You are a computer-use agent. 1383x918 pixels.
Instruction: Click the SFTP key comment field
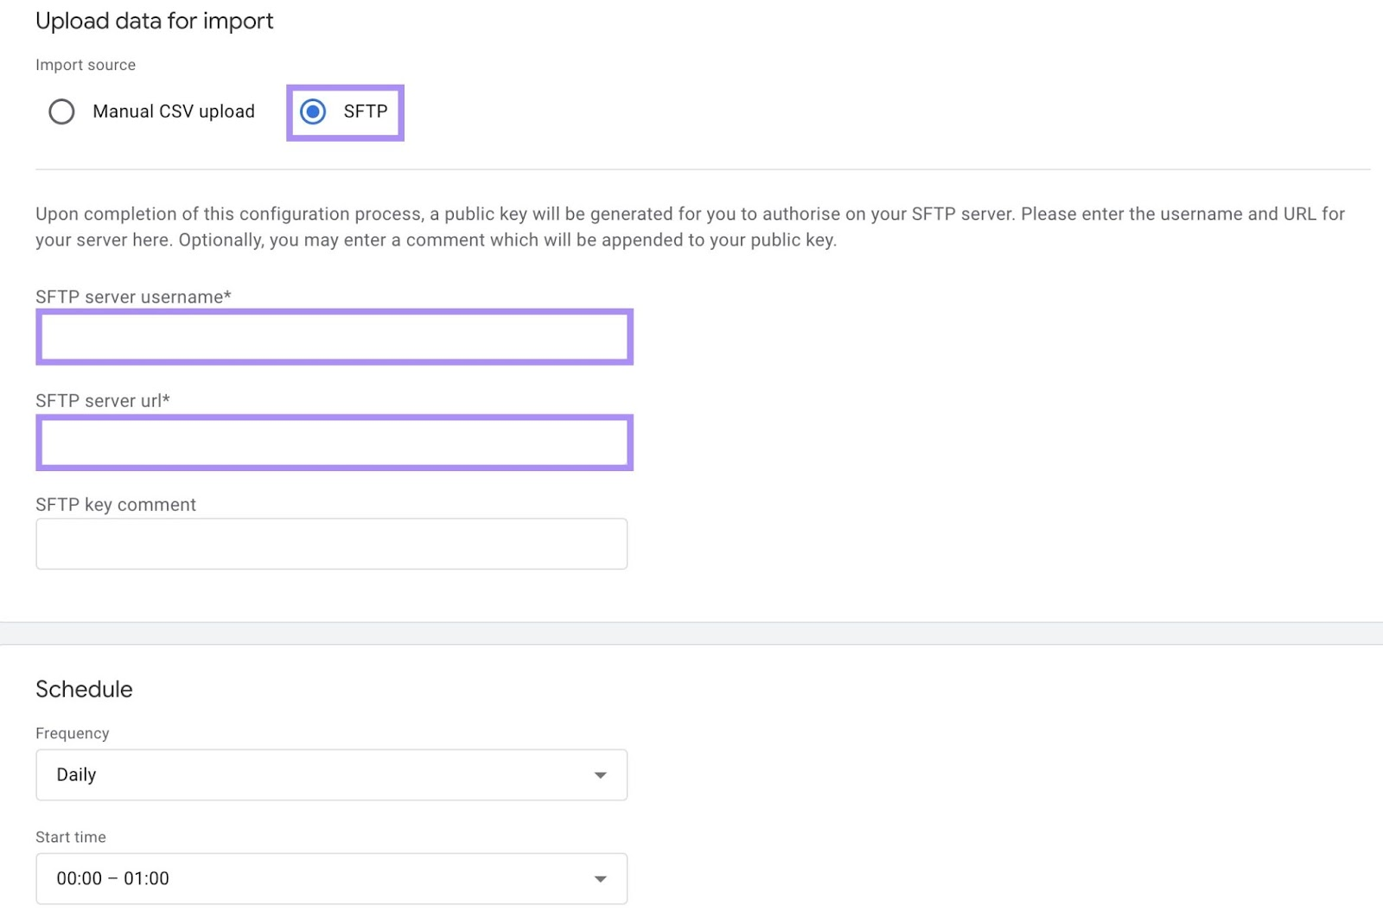coord(331,543)
